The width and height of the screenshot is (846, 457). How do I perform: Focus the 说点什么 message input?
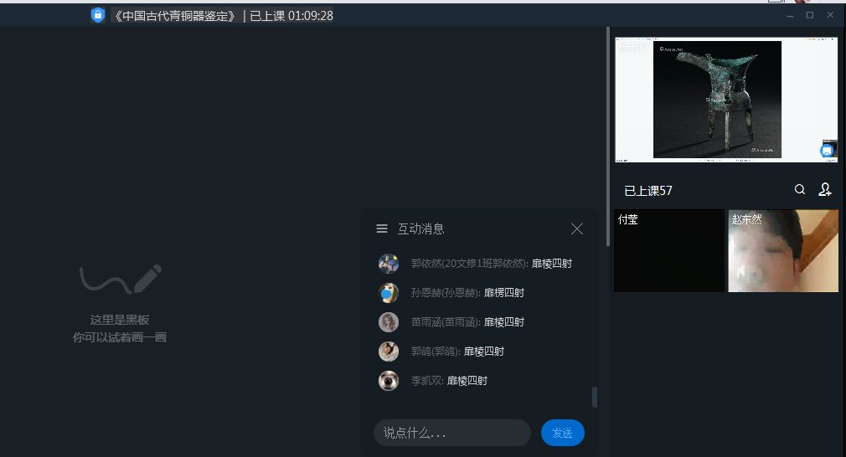[x=452, y=433]
